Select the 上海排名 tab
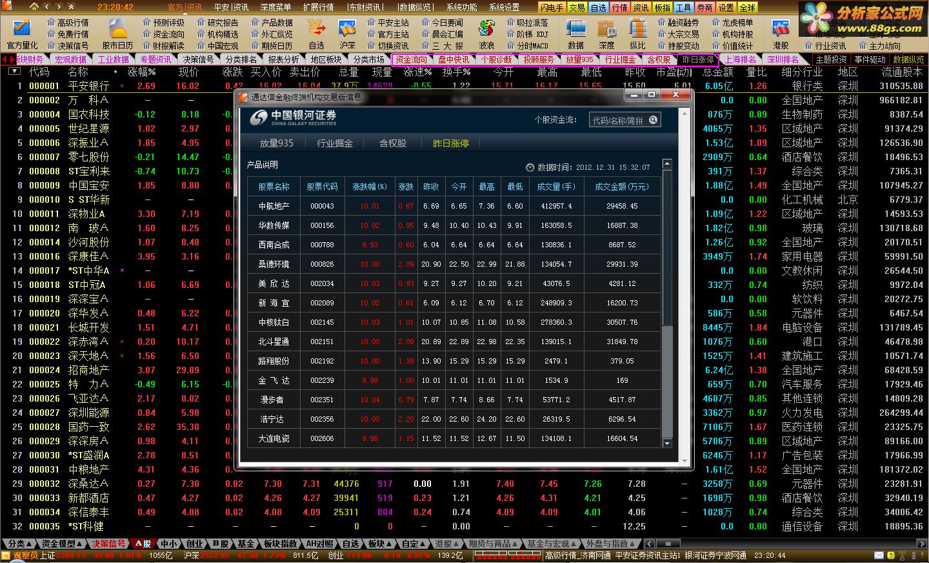 coord(741,59)
